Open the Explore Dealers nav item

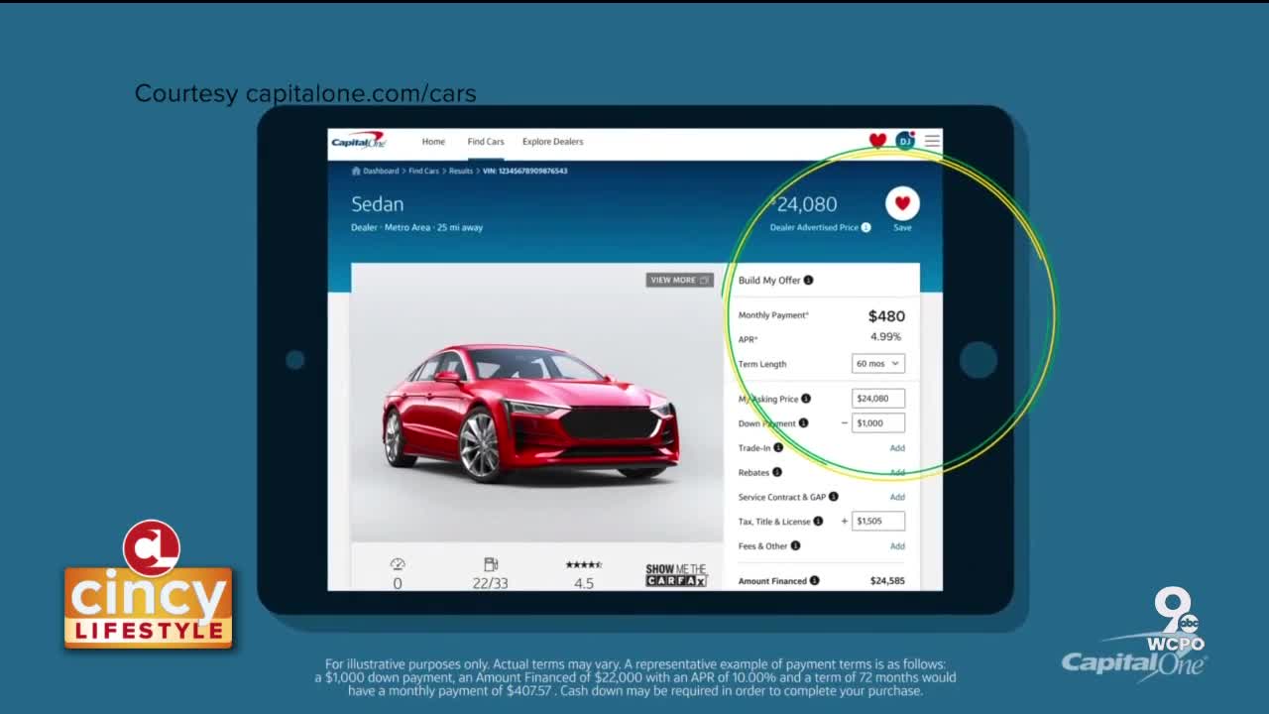tap(553, 142)
